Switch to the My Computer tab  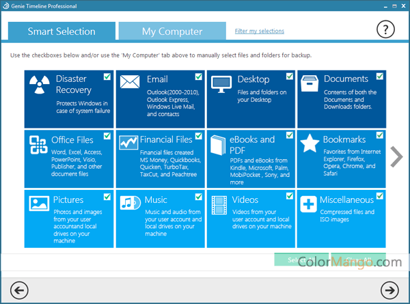click(172, 31)
